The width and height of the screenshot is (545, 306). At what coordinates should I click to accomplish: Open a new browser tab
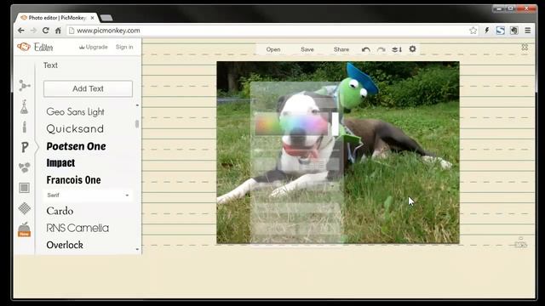coord(106,18)
